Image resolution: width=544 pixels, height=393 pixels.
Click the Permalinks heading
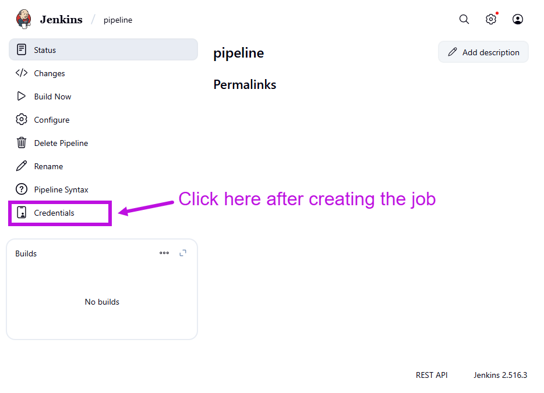245,85
